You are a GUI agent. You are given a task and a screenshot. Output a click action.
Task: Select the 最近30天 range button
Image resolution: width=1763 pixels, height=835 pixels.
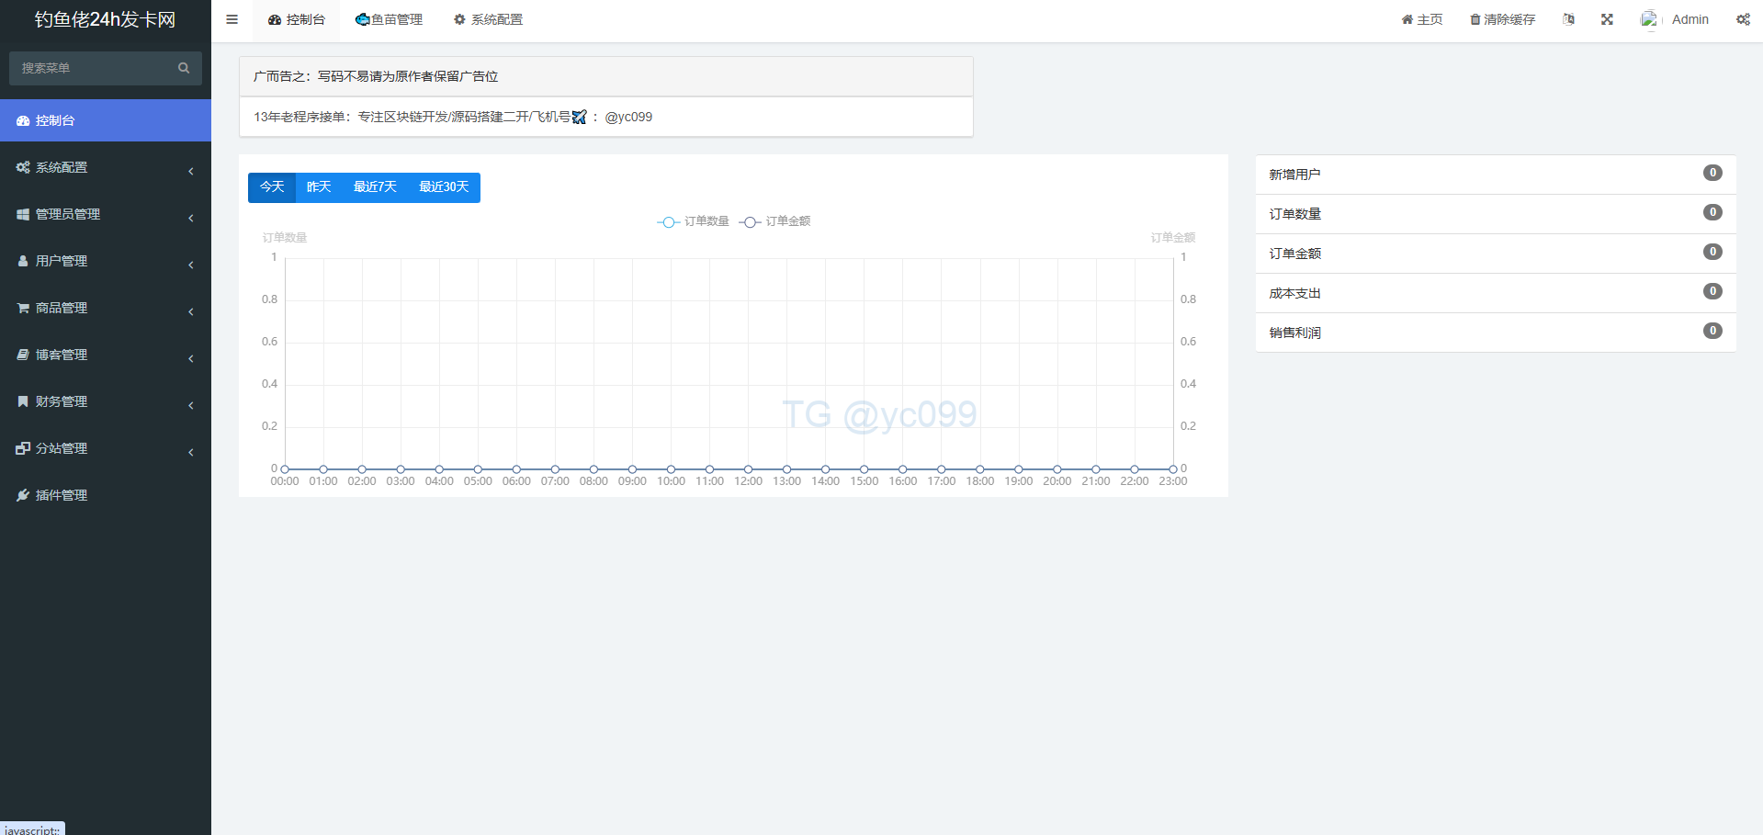tap(444, 187)
